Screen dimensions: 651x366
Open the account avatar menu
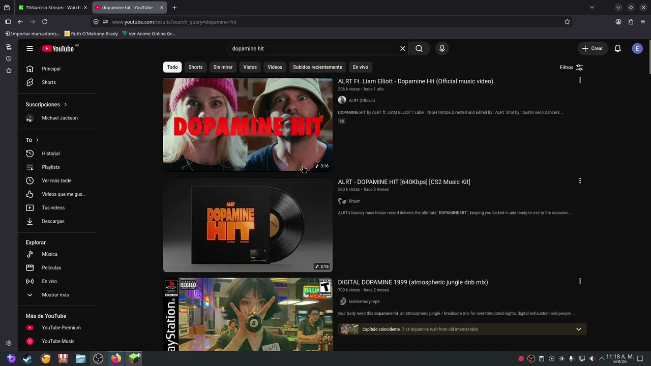pyautogui.click(x=637, y=48)
